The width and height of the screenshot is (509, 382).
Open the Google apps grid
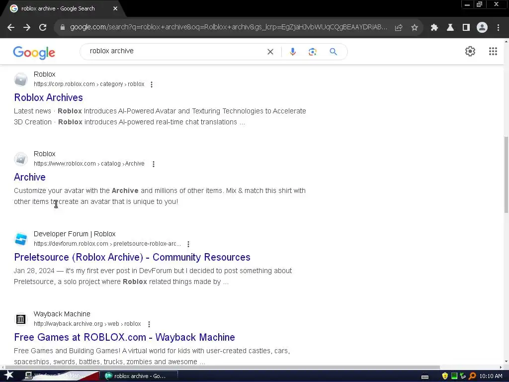coord(493,51)
